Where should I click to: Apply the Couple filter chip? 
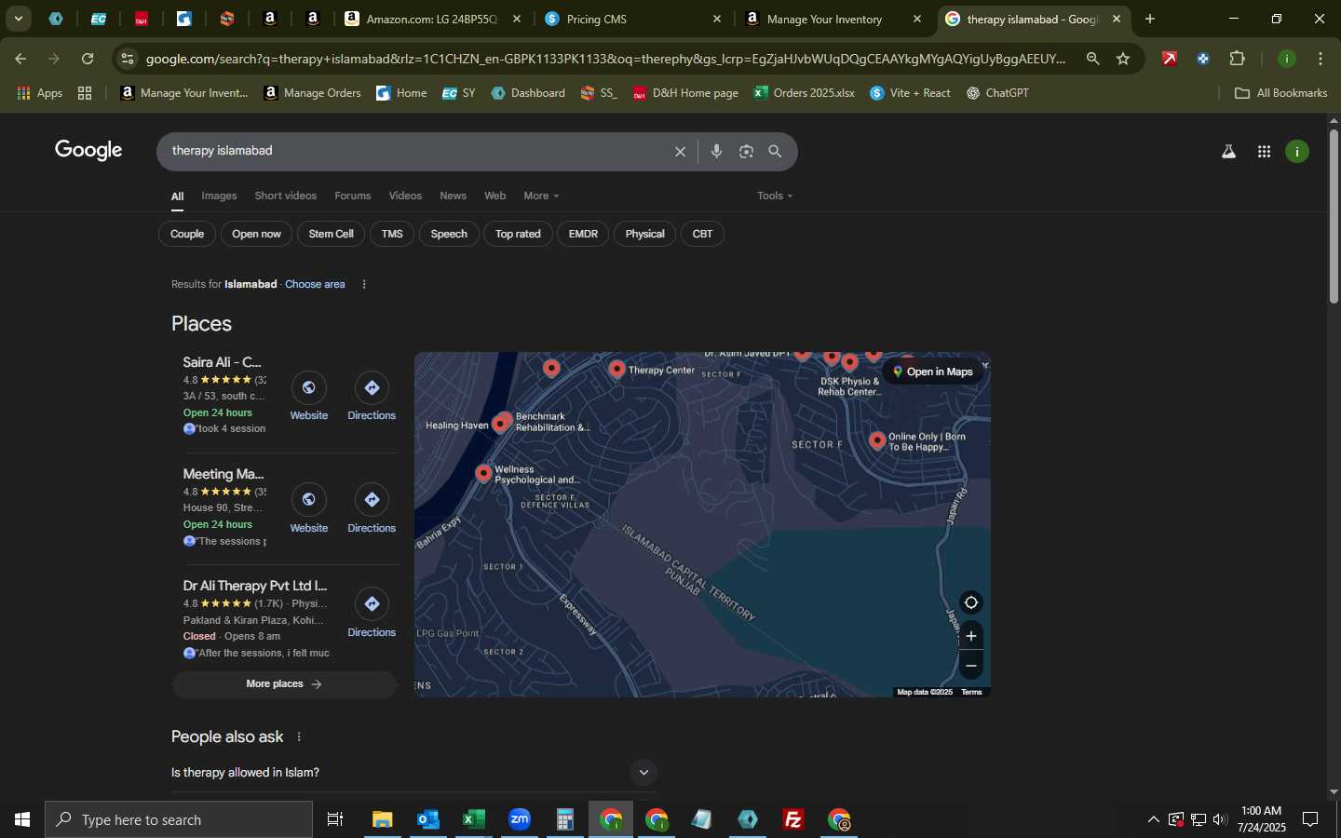click(x=187, y=234)
